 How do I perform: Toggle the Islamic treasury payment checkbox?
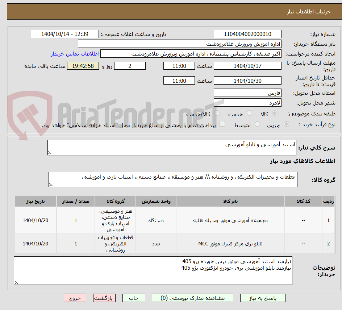(x=222, y=124)
